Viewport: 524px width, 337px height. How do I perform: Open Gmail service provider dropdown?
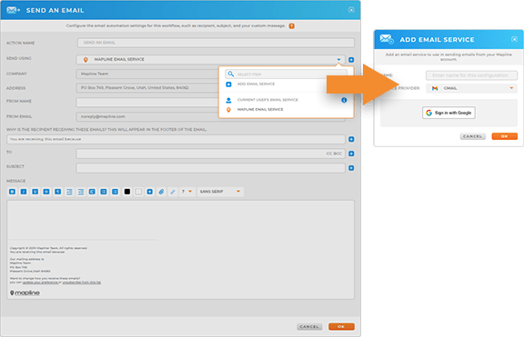[x=471, y=88]
